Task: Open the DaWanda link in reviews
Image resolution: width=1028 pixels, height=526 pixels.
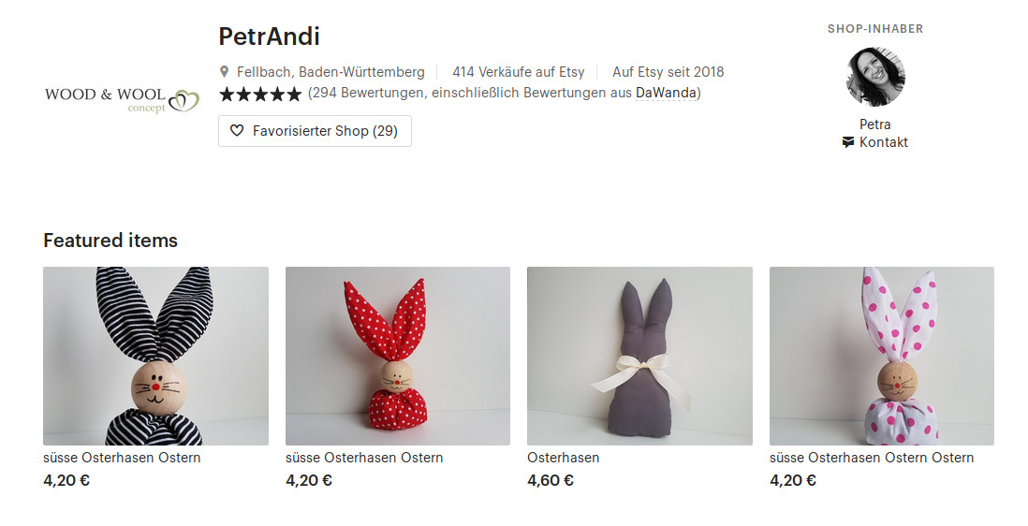Action: click(666, 93)
